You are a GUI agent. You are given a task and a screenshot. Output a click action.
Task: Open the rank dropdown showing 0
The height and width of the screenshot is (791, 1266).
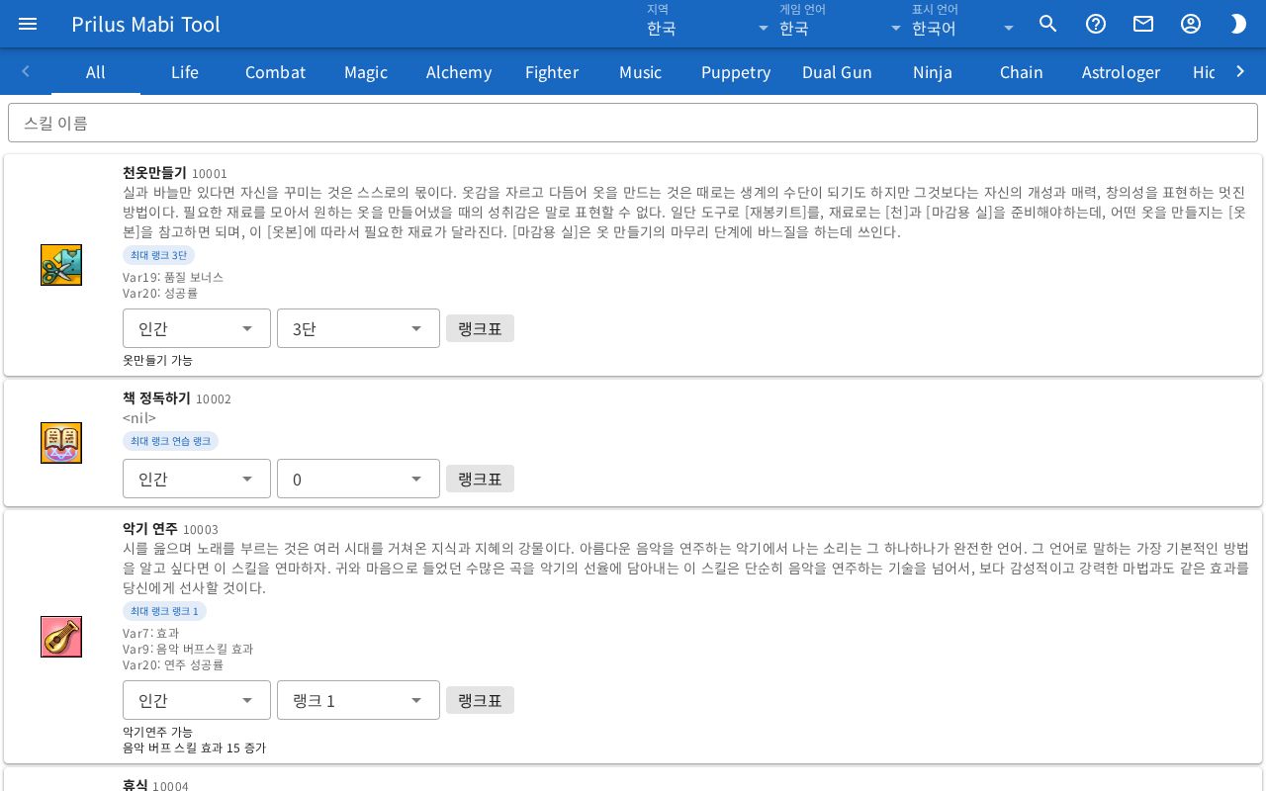click(358, 479)
